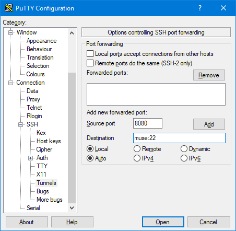Choose the IPv6 radio option
Screen dimensions: 236x231
pyautogui.click(x=184, y=158)
